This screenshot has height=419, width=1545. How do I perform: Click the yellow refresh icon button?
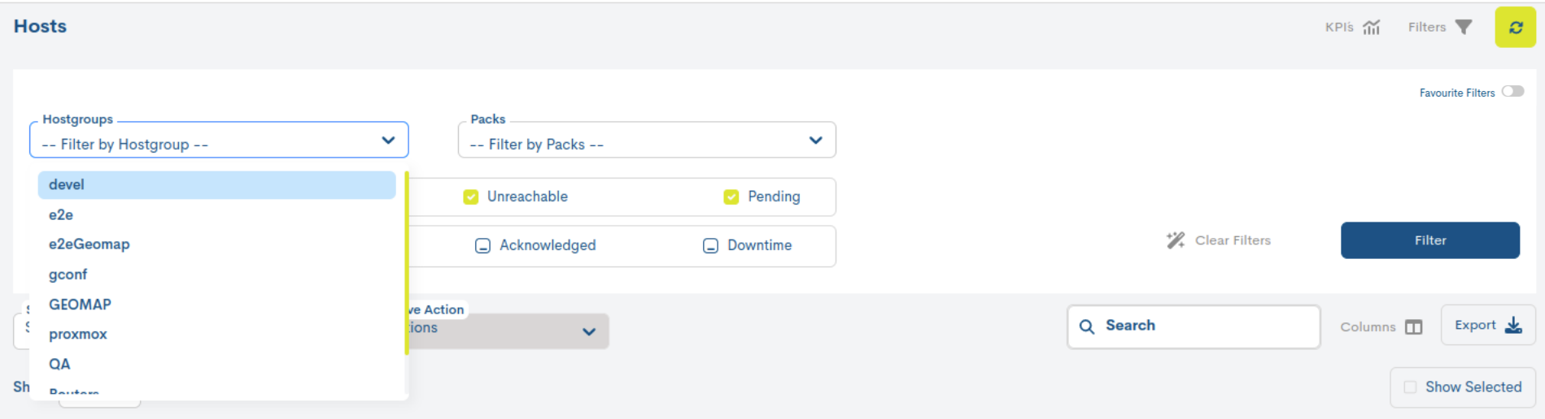tap(1515, 27)
